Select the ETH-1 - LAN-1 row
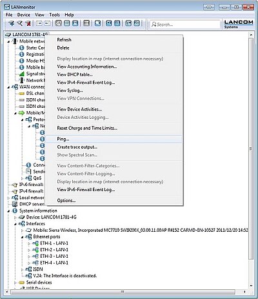 coord(54,243)
